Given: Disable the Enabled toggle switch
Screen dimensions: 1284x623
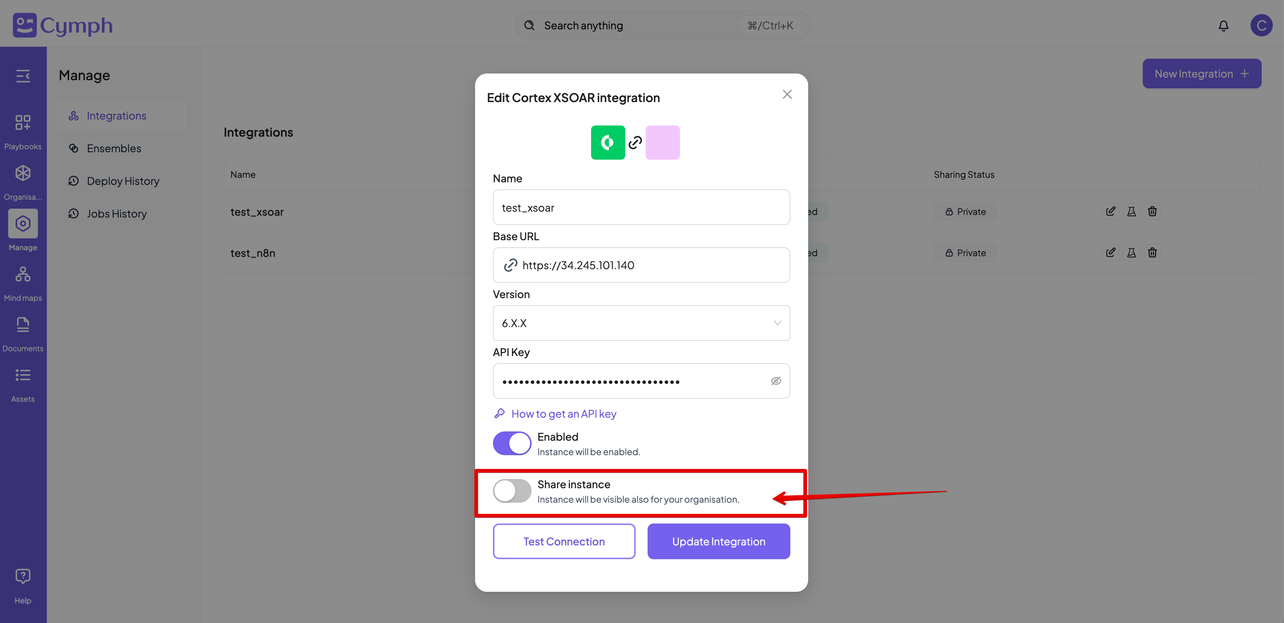Looking at the screenshot, I should pos(512,443).
